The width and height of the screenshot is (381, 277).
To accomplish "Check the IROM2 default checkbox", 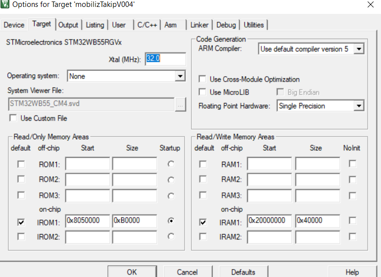I will (x=21, y=236).
